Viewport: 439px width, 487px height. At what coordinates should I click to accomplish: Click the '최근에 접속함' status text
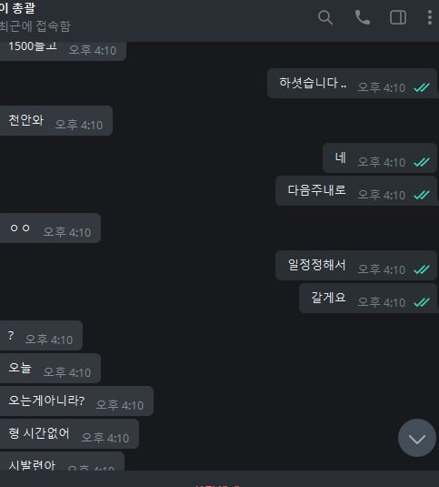coord(35,26)
